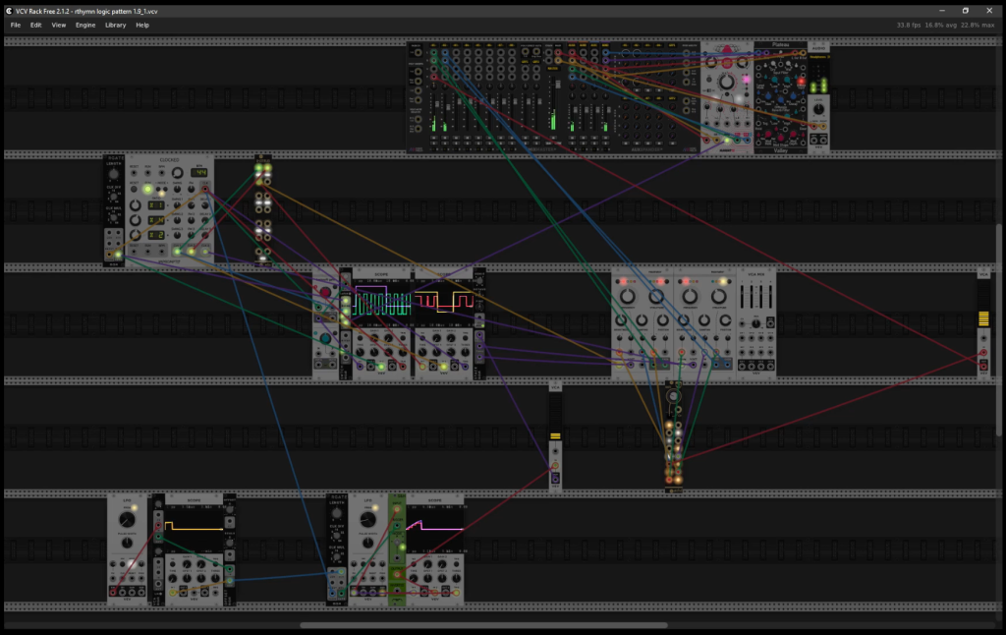Click the yellow pulse scope display bottom-left

pyautogui.click(x=195, y=529)
